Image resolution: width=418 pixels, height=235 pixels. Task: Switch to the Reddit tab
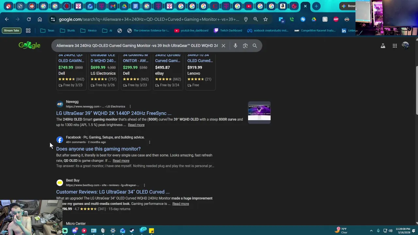[32, 6]
